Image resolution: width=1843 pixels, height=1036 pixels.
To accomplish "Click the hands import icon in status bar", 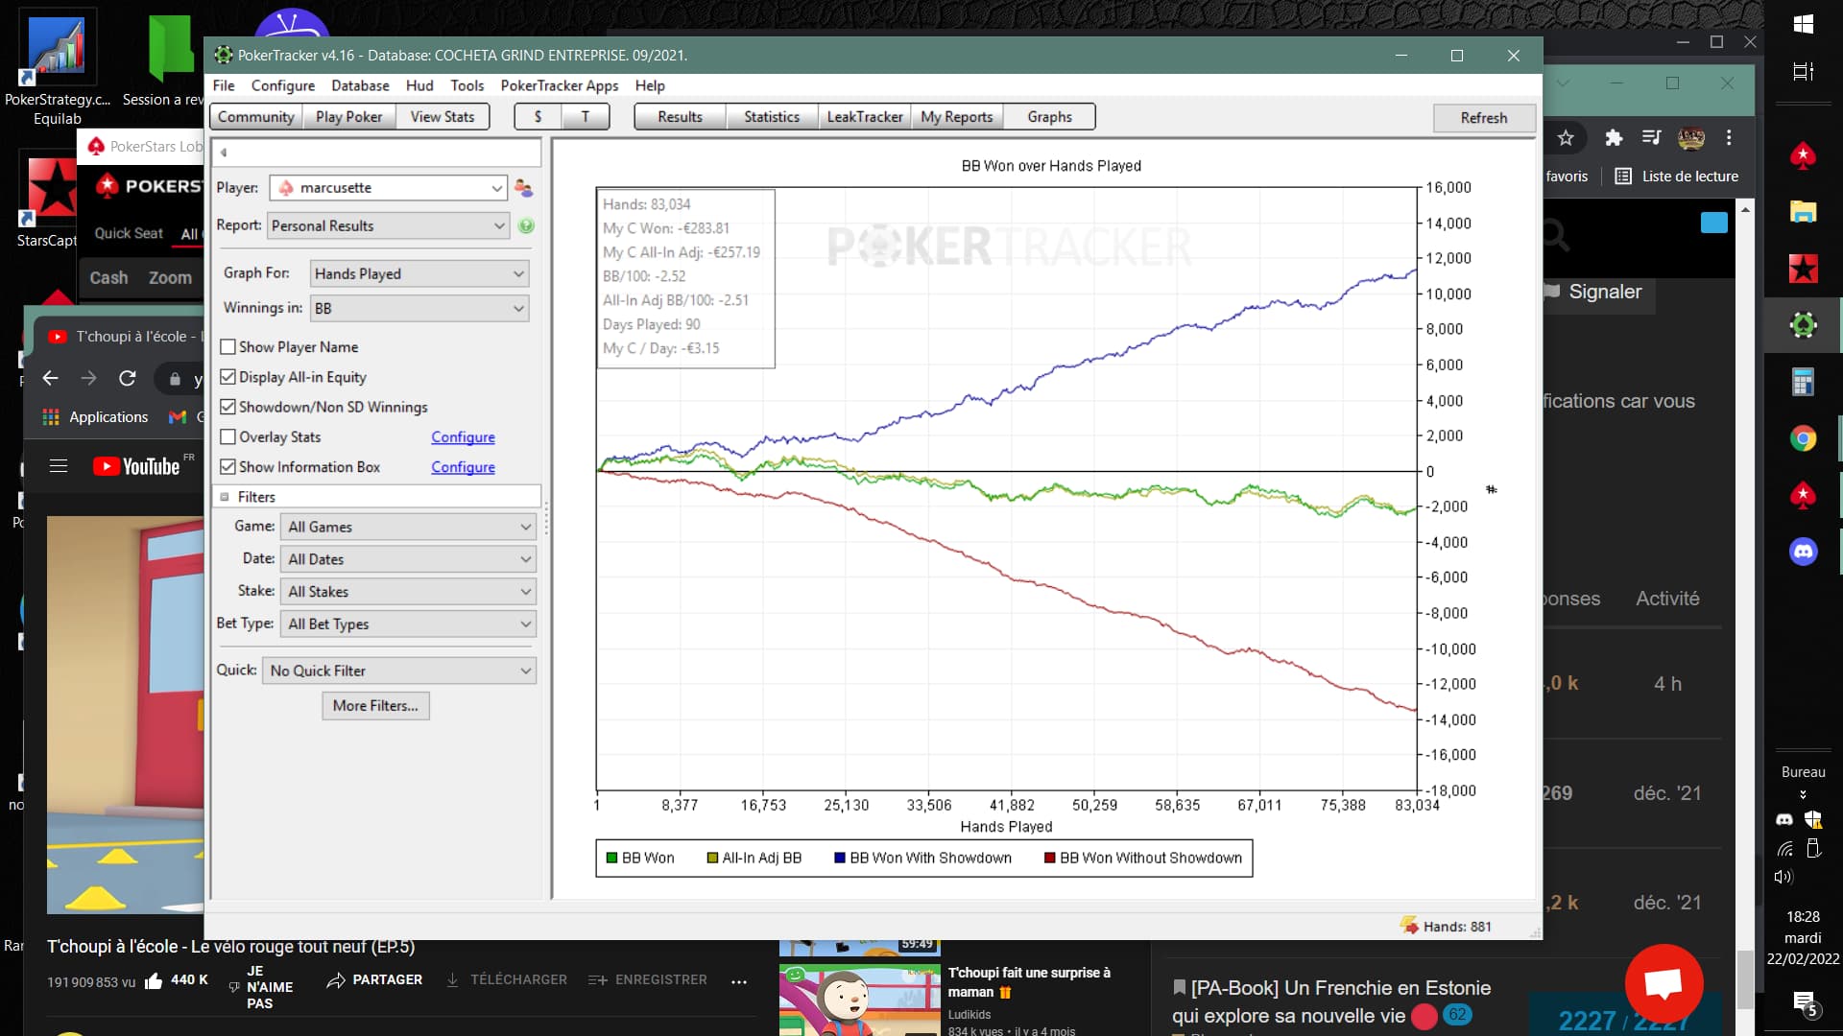I will 1409,926.
